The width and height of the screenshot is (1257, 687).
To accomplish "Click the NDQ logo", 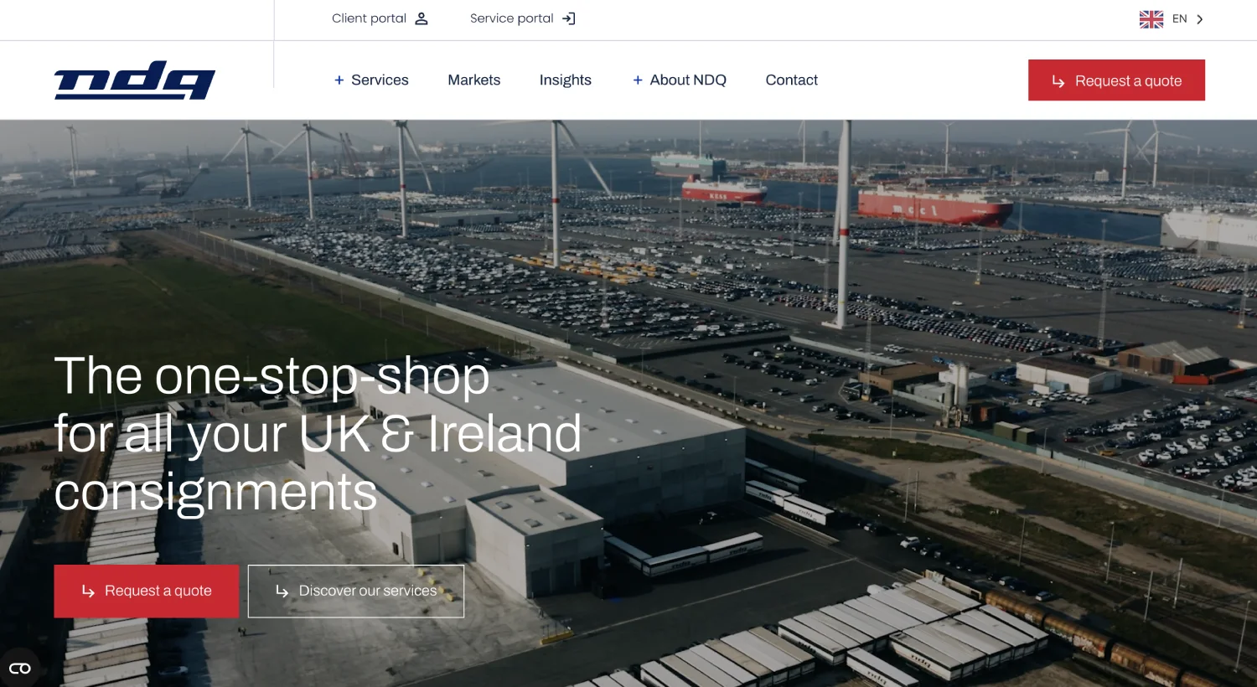I will click(x=135, y=80).
